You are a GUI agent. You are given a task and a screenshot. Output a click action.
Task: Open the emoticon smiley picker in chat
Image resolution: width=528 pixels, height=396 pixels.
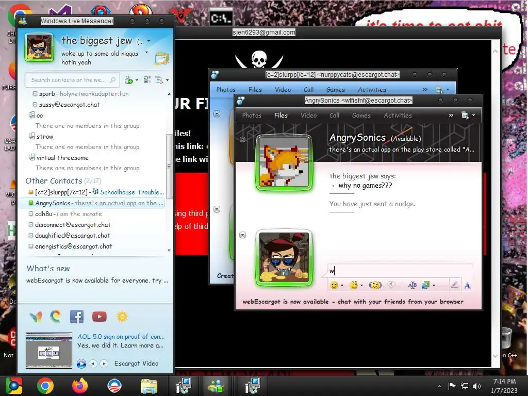[x=334, y=285]
